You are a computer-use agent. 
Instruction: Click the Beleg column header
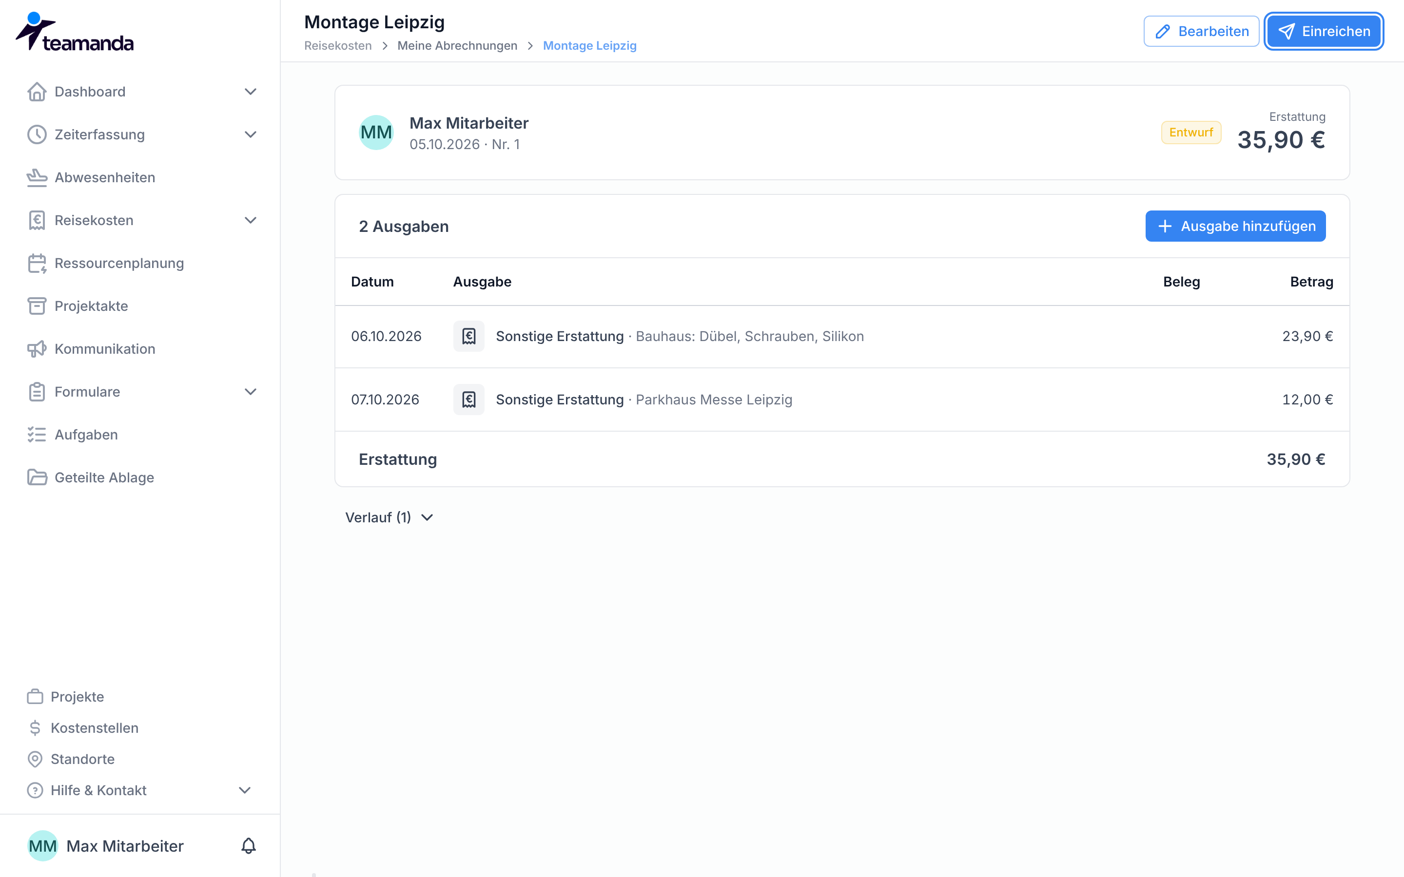[x=1181, y=282]
